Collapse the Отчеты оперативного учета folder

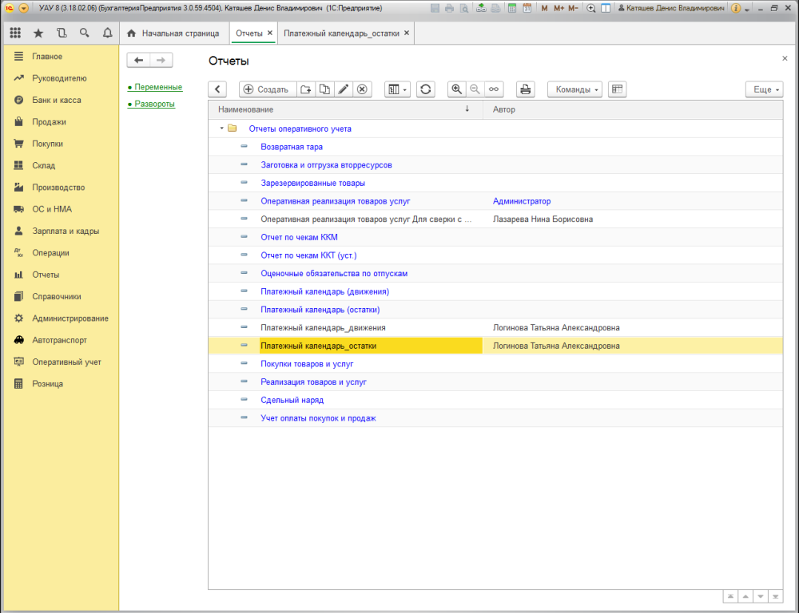click(221, 129)
